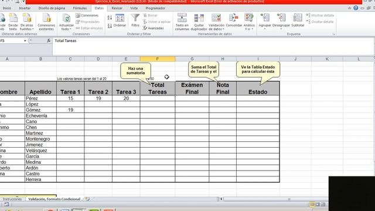This screenshot has height=211, width=375.
Task: Click the Tarea 3 value 20
Action: click(x=126, y=98)
